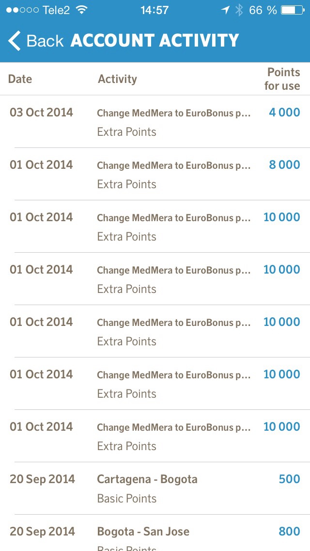Tap the battery indicator icon
Viewport: 310px width, 551px height.
pyautogui.click(x=292, y=10)
